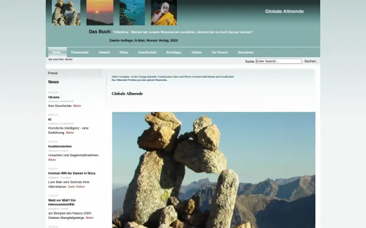Click the large stone cairn photo
This screenshot has width=366, height=228.
tap(213, 170)
